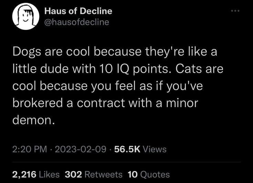Open the 10 quote tweets count
Screen dimensions: 253x183
pos(132,174)
